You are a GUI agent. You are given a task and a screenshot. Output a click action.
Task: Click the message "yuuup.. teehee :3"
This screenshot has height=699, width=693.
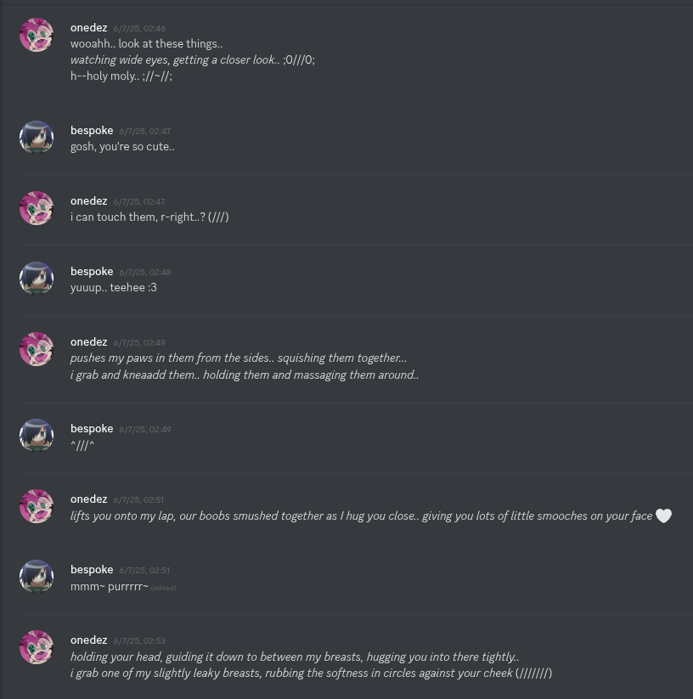coord(114,288)
